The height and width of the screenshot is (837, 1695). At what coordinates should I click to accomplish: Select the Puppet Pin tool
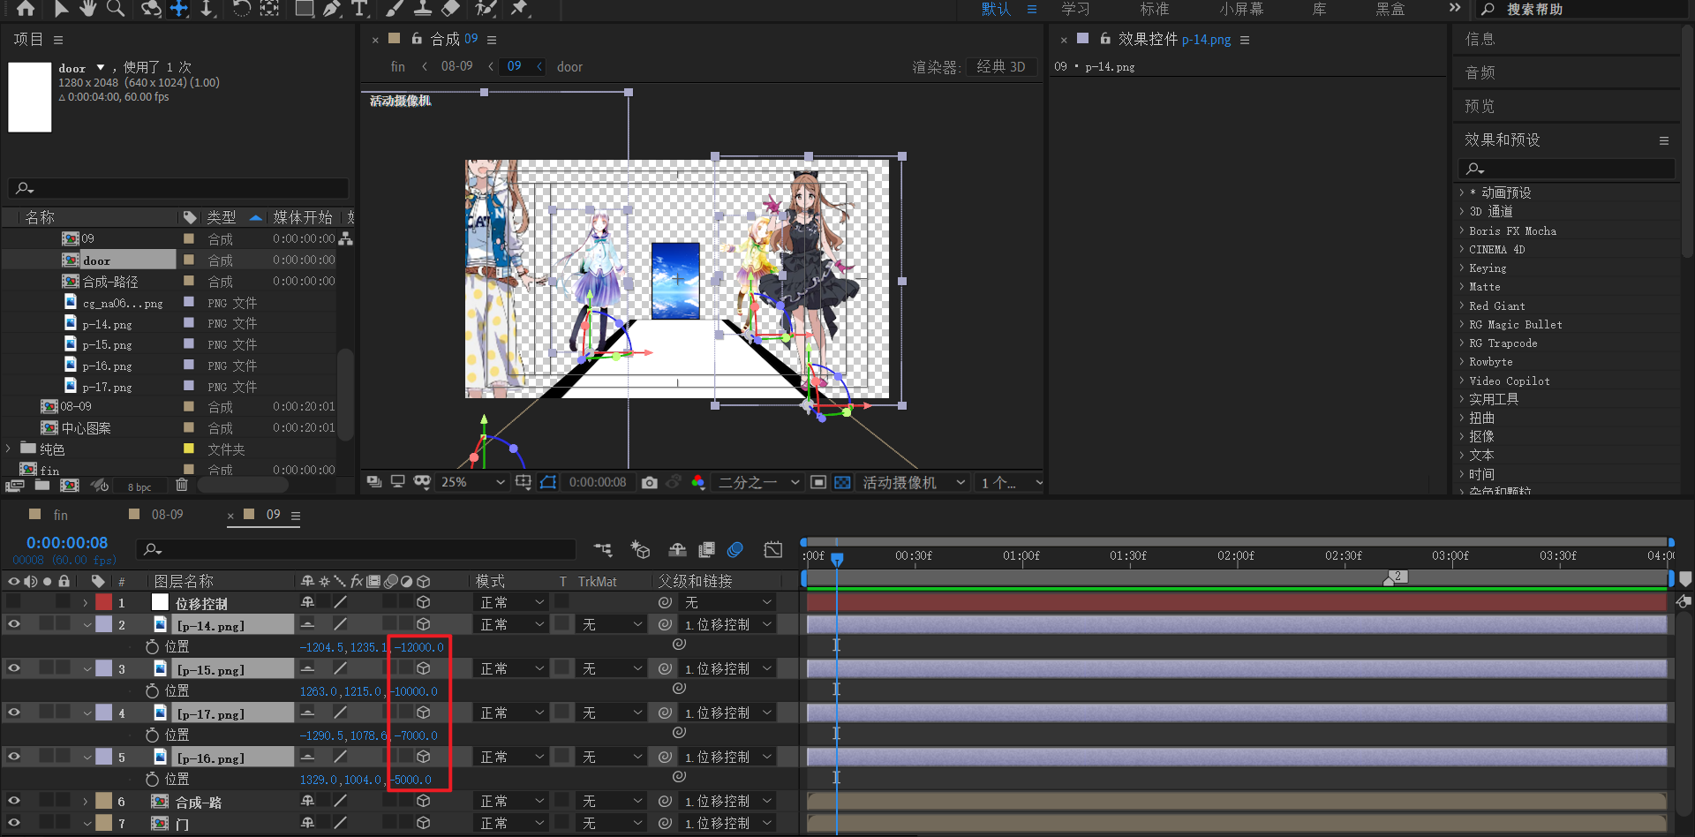[520, 9]
